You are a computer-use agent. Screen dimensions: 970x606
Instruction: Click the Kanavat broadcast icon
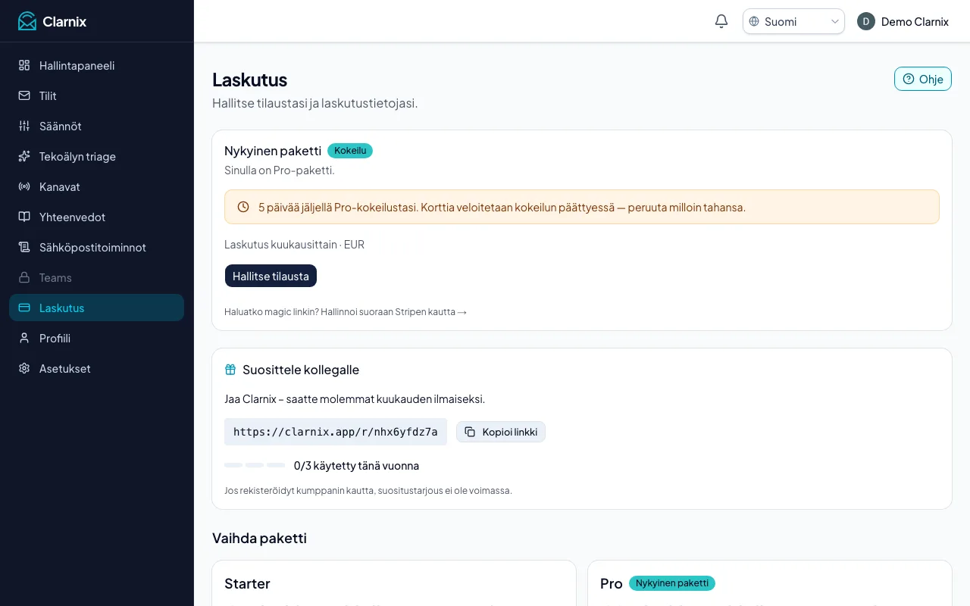pos(24,186)
